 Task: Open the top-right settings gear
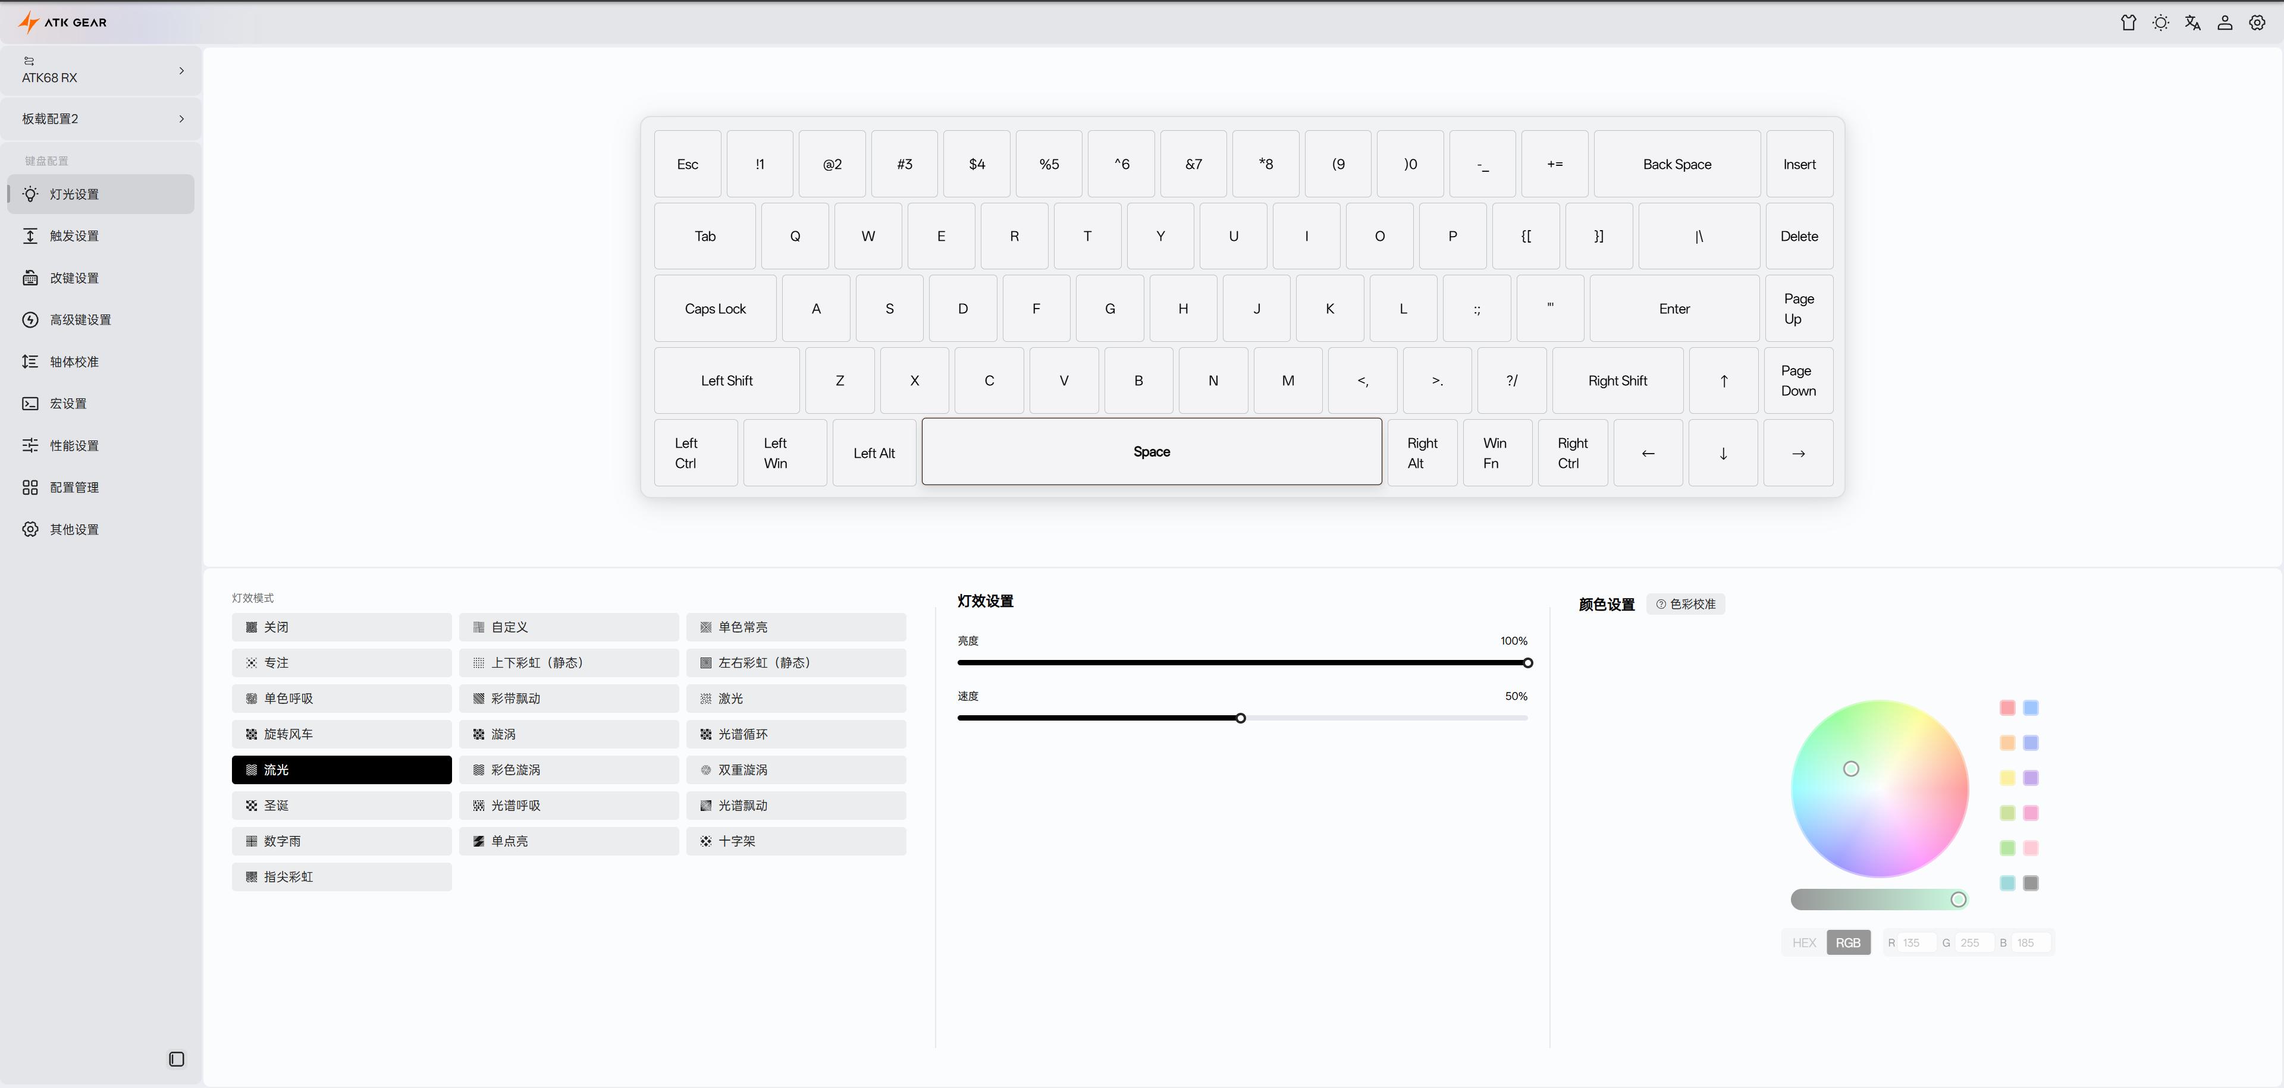(x=2257, y=23)
